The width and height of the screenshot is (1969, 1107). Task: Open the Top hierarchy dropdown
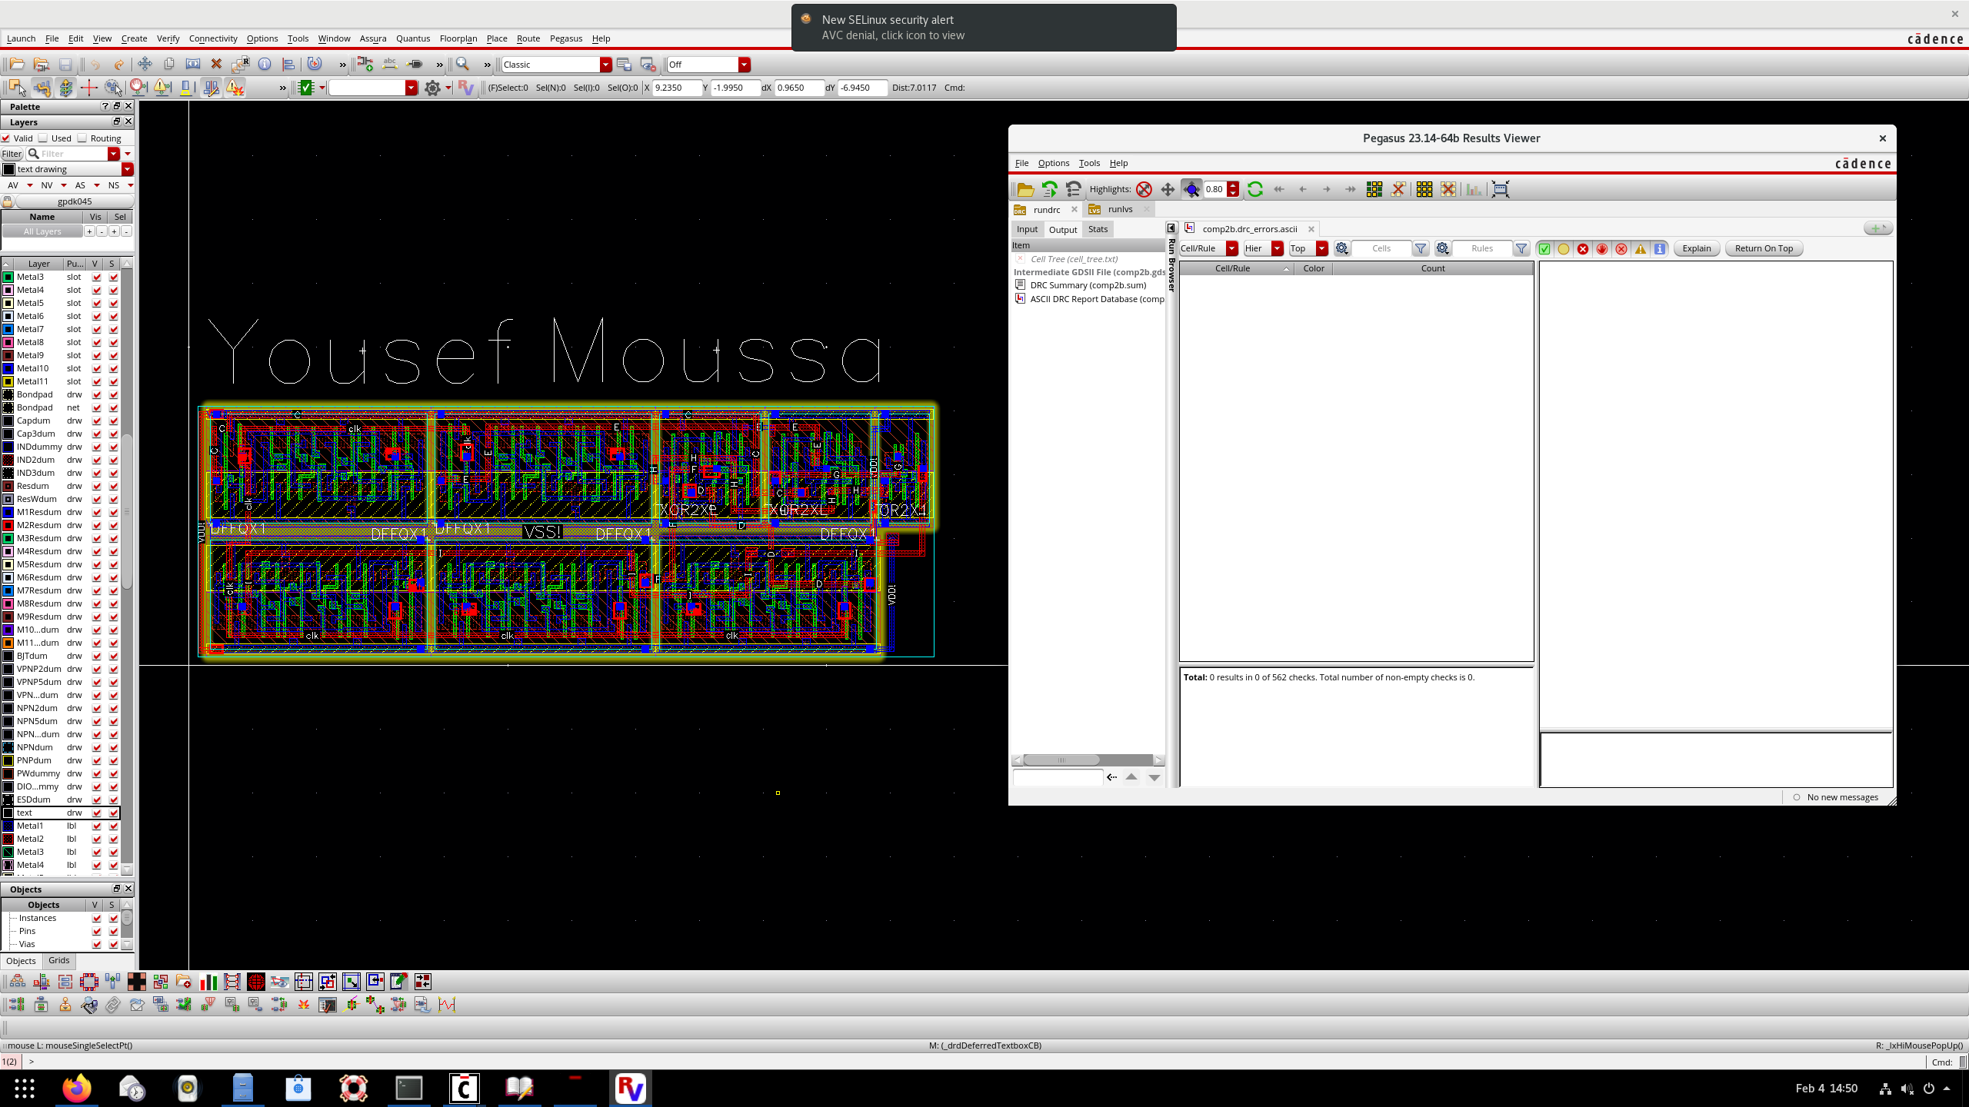pyautogui.click(x=1322, y=248)
